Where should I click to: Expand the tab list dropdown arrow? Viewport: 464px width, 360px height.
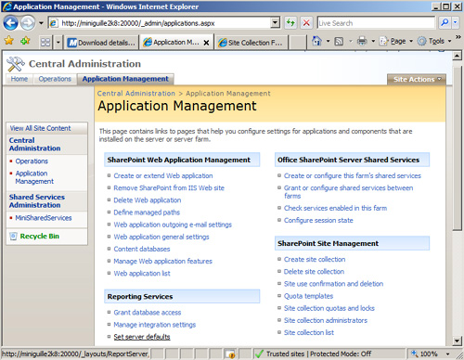(x=58, y=42)
